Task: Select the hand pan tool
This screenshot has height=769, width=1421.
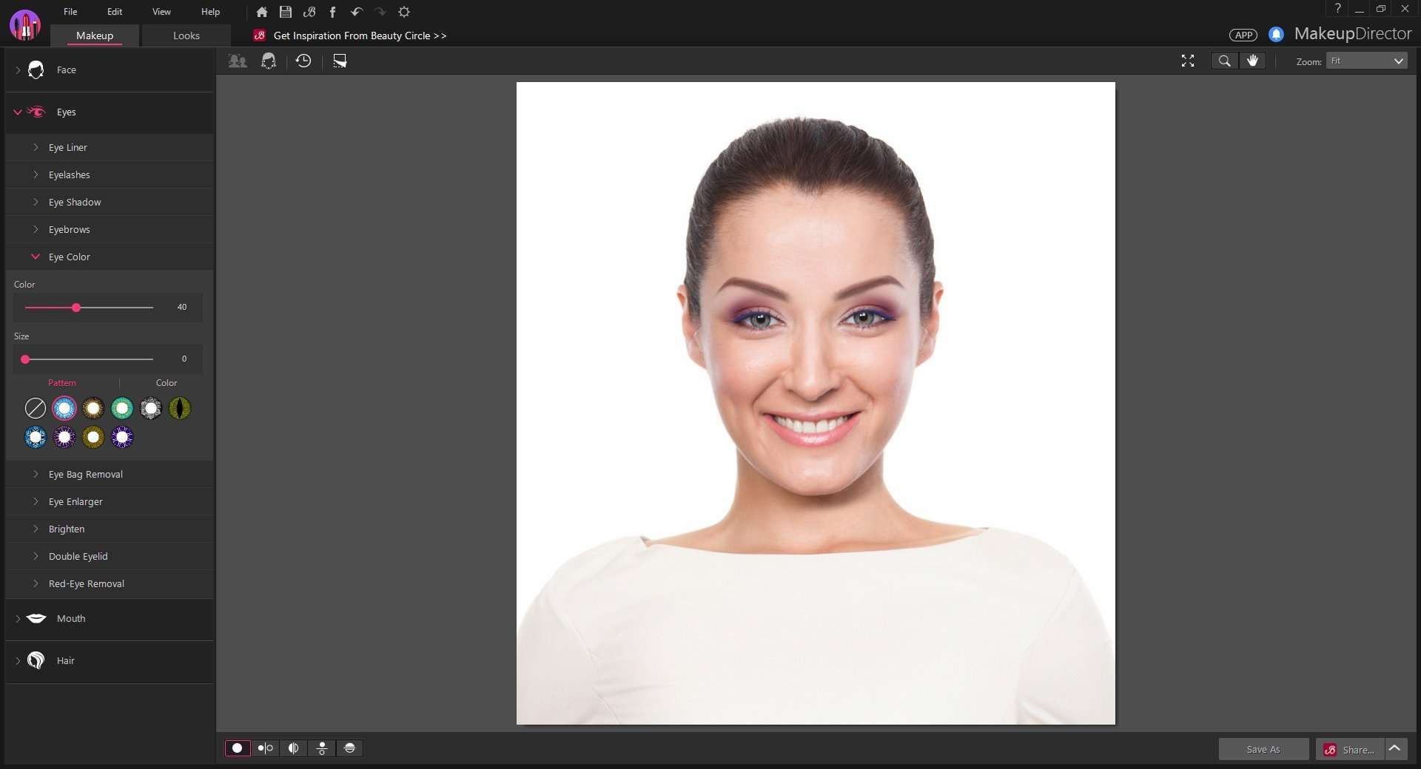Action: pyautogui.click(x=1252, y=61)
